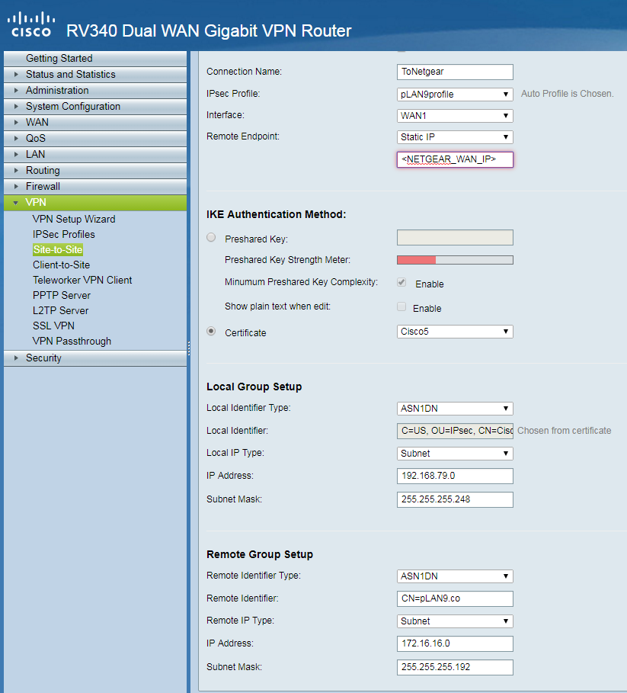Enable show plain text when edit
The width and height of the screenshot is (627, 693).
[x=401, y=307]
